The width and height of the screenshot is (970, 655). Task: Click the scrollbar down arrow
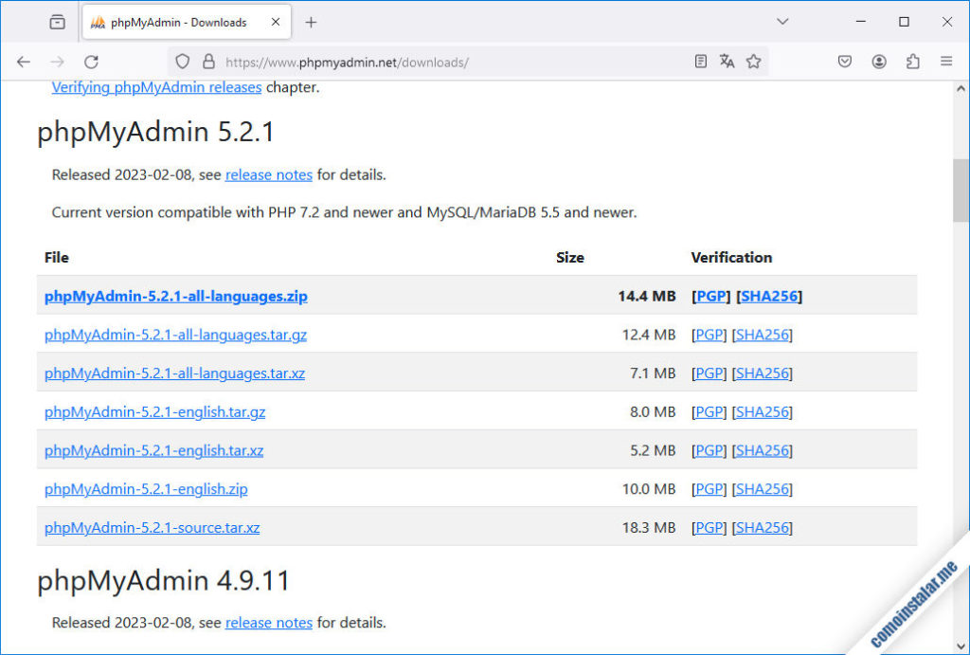pos(961,646)
